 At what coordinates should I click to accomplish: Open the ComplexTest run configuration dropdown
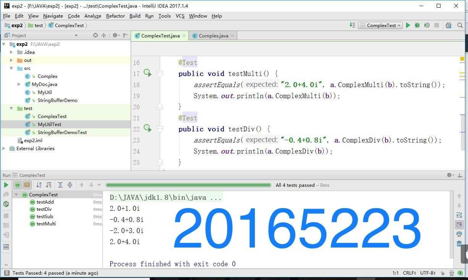(381, 25)
